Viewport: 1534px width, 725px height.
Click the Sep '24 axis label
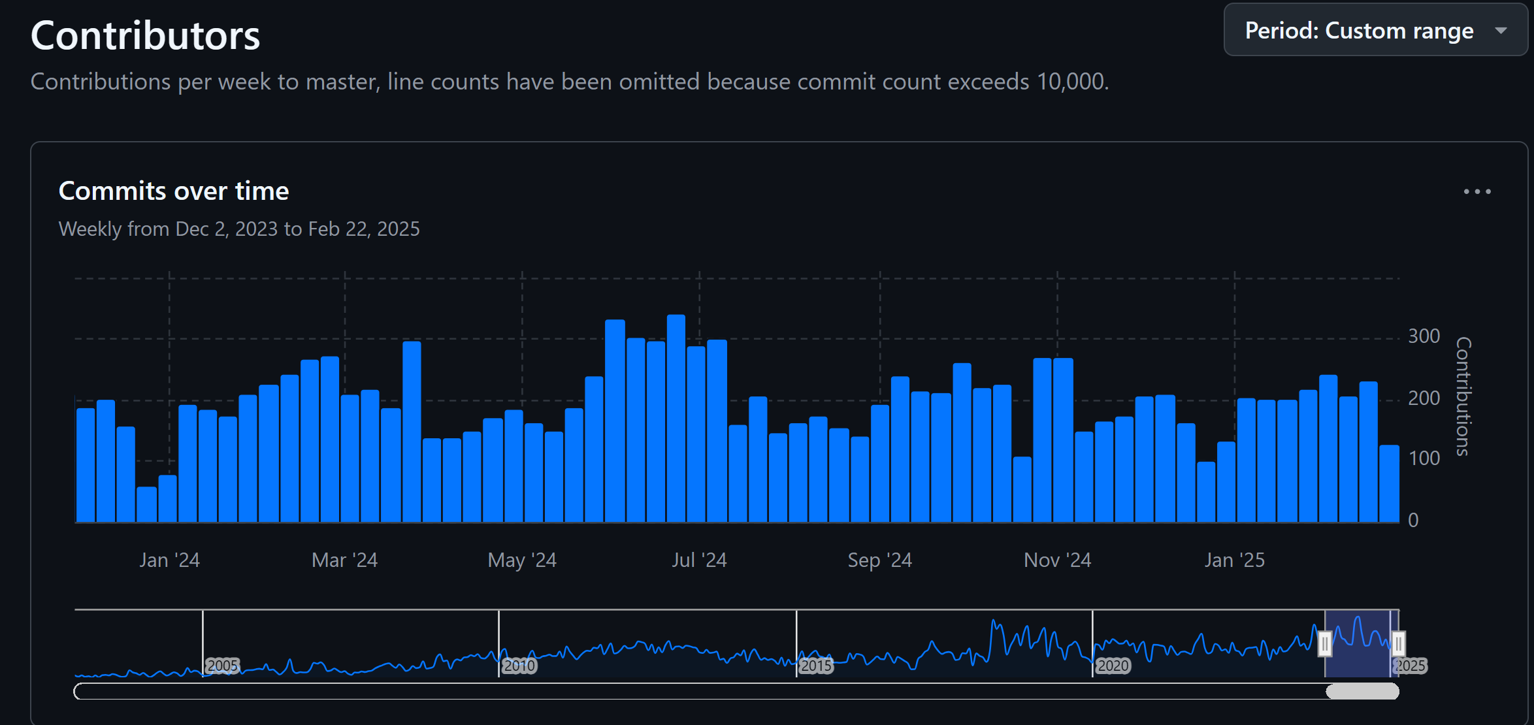pyautogui.click(x=879, y=560)
